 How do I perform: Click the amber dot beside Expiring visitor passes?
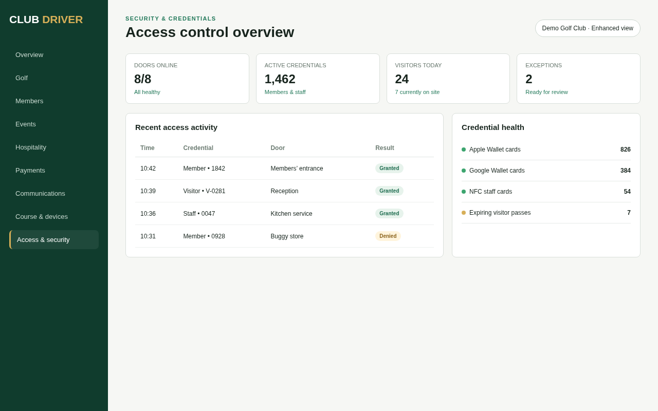(x=464, y=213)
